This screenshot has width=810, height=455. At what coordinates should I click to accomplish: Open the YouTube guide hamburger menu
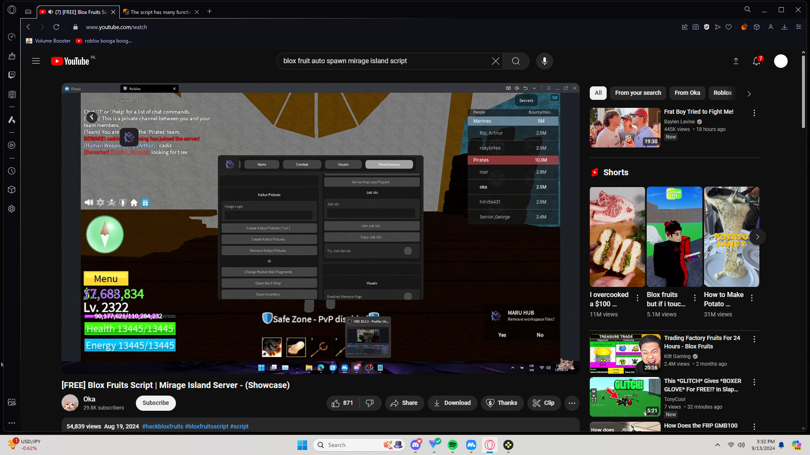[36, 61]
